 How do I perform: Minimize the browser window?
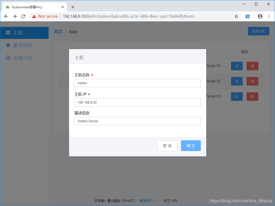point(244,4)
